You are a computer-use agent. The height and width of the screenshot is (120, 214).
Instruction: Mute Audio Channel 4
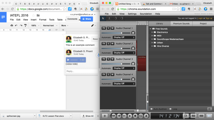(112, 74)
